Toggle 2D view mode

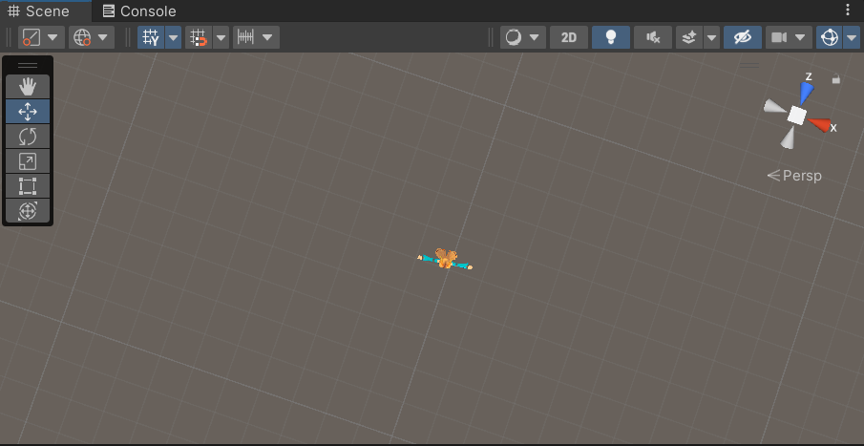pos(569,37)
